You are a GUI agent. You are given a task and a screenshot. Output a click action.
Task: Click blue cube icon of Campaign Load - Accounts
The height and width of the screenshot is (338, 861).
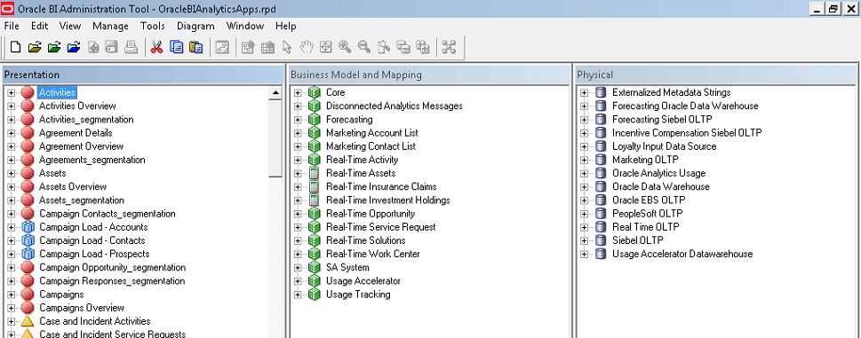(28, 227)
